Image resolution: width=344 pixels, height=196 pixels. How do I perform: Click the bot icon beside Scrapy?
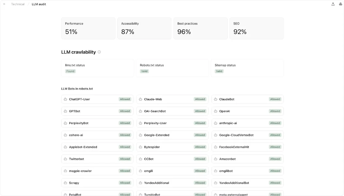click(x=65, y=183)
